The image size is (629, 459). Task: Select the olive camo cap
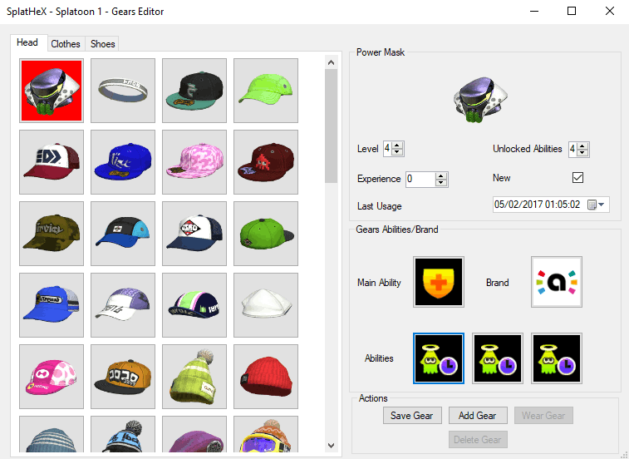[x=52, y=234]
